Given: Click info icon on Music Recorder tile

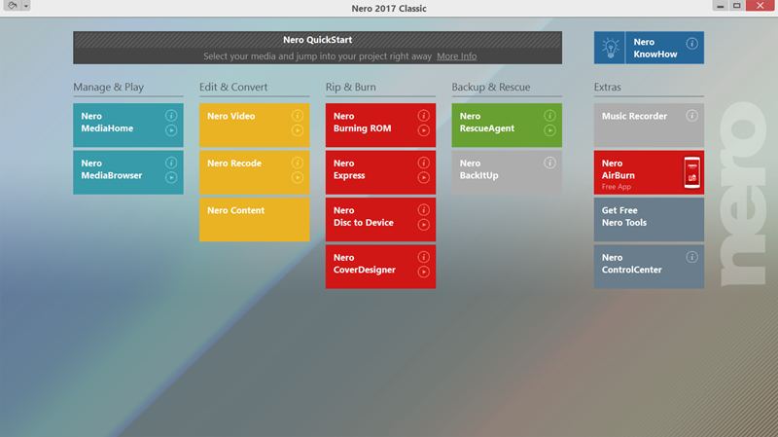Looking at the screenshot, I should [x=691, y=116].
